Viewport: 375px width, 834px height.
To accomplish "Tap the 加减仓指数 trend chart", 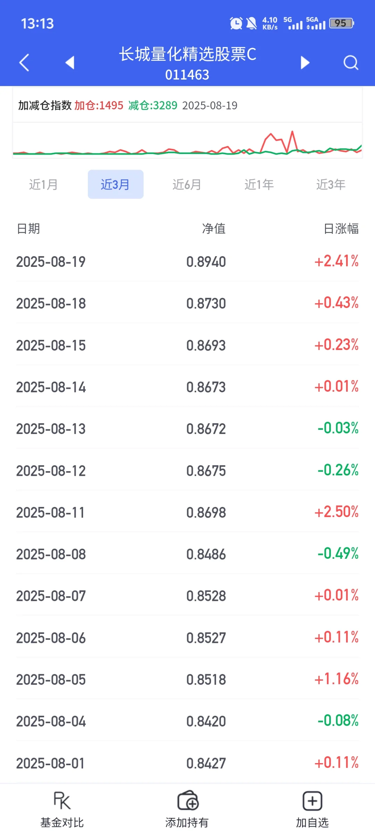I will point(187,140).
